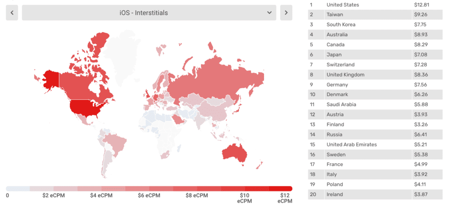
Task: Select the Ireland row at rank 20
Action: (x=375, y=195)
